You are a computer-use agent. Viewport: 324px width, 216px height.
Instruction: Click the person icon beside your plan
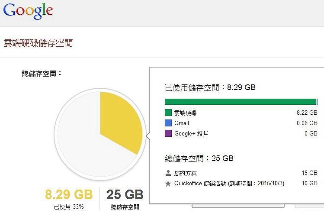pos(168,173)
